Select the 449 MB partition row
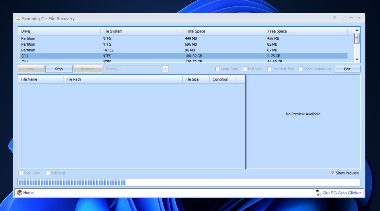Image resolution: width=380 pixels, height=211 pixels. click(x=184, y=38)
